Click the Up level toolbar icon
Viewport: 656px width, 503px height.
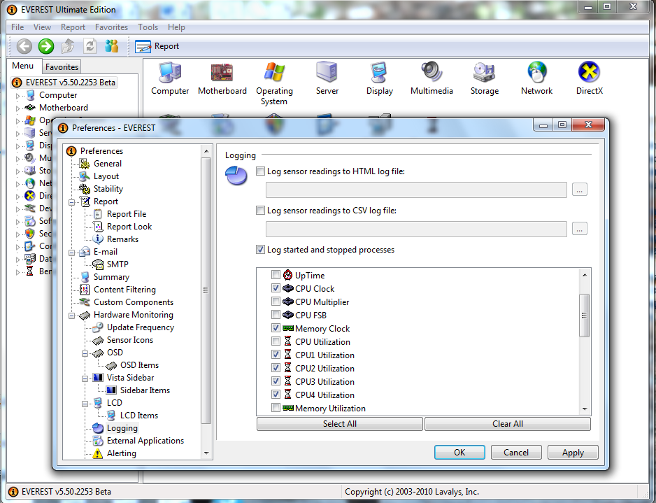point(68,46)
